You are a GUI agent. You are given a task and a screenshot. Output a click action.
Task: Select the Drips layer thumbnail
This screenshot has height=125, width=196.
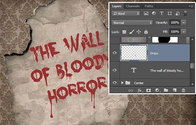pyautogui.click(x=134, y=53)
